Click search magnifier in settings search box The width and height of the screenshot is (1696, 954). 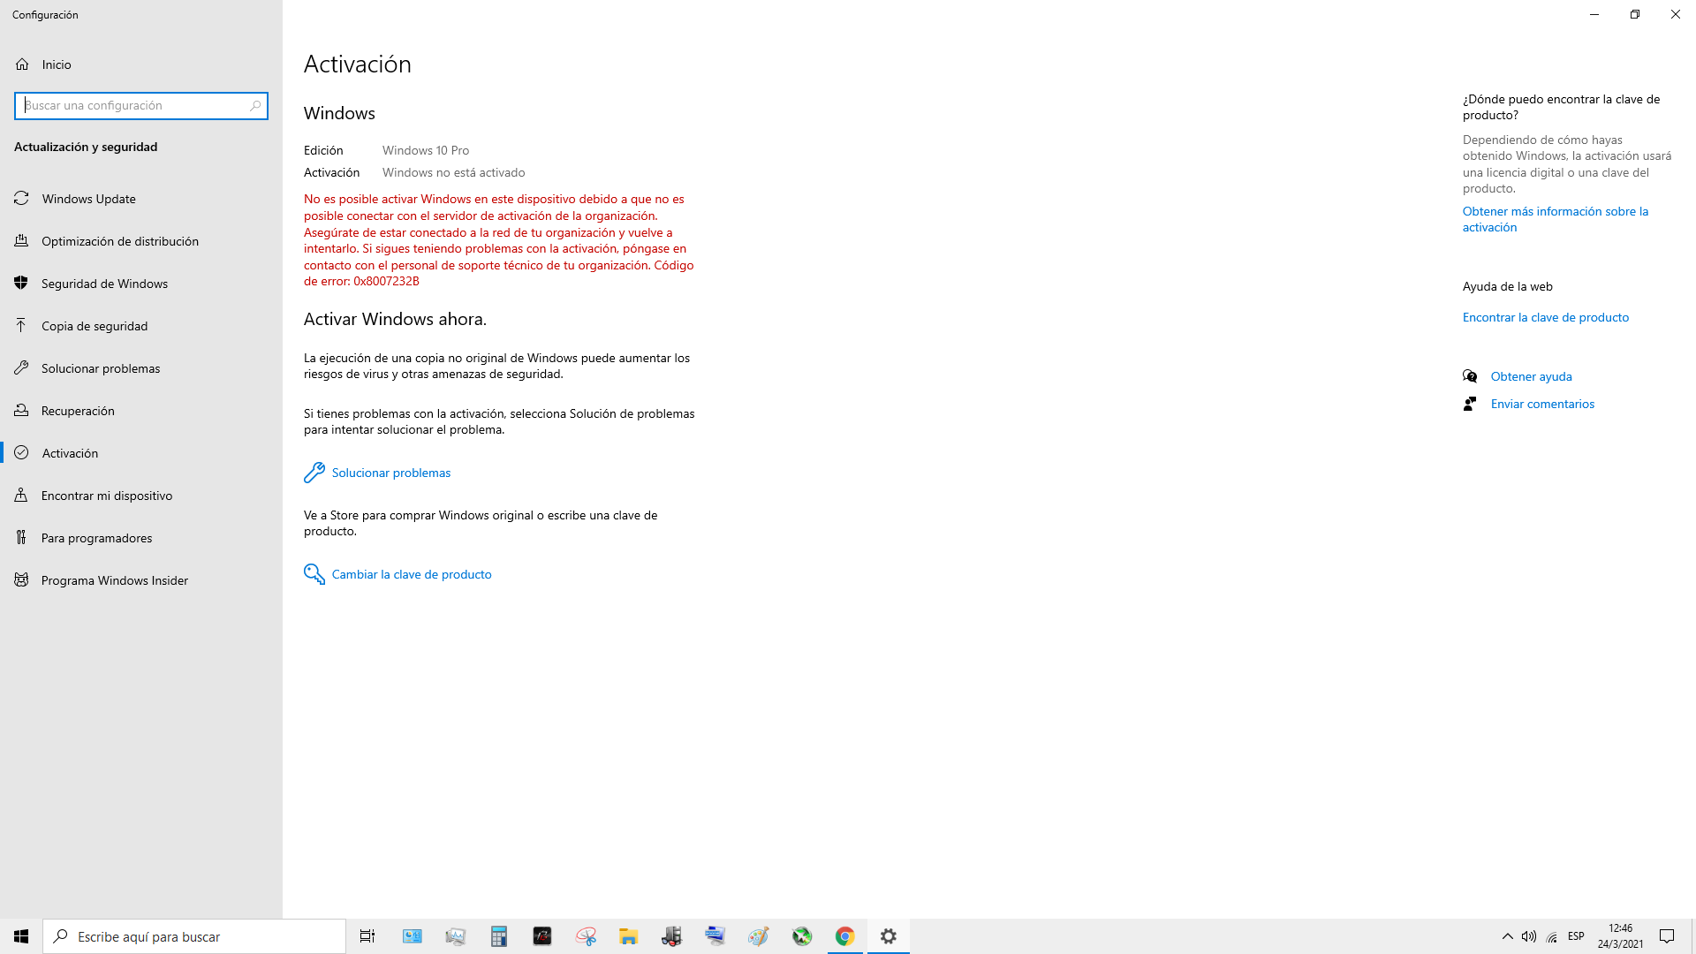pyautogui.click(x=255, y=106)
